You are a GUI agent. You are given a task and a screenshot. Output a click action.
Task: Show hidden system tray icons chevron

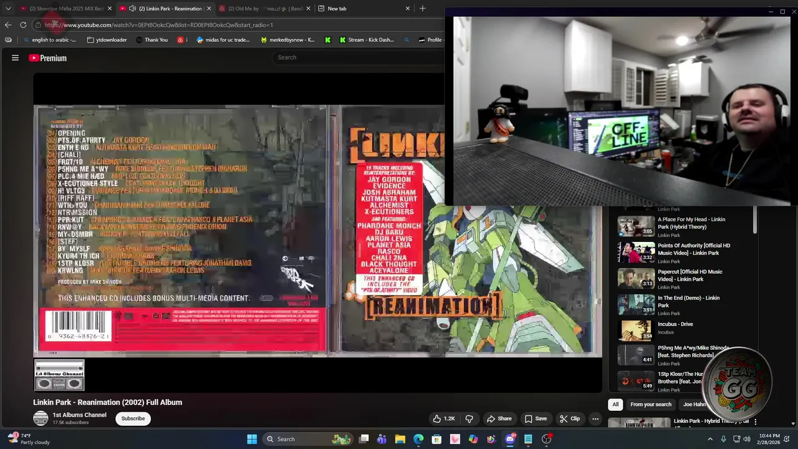click(x=710, y=439)
